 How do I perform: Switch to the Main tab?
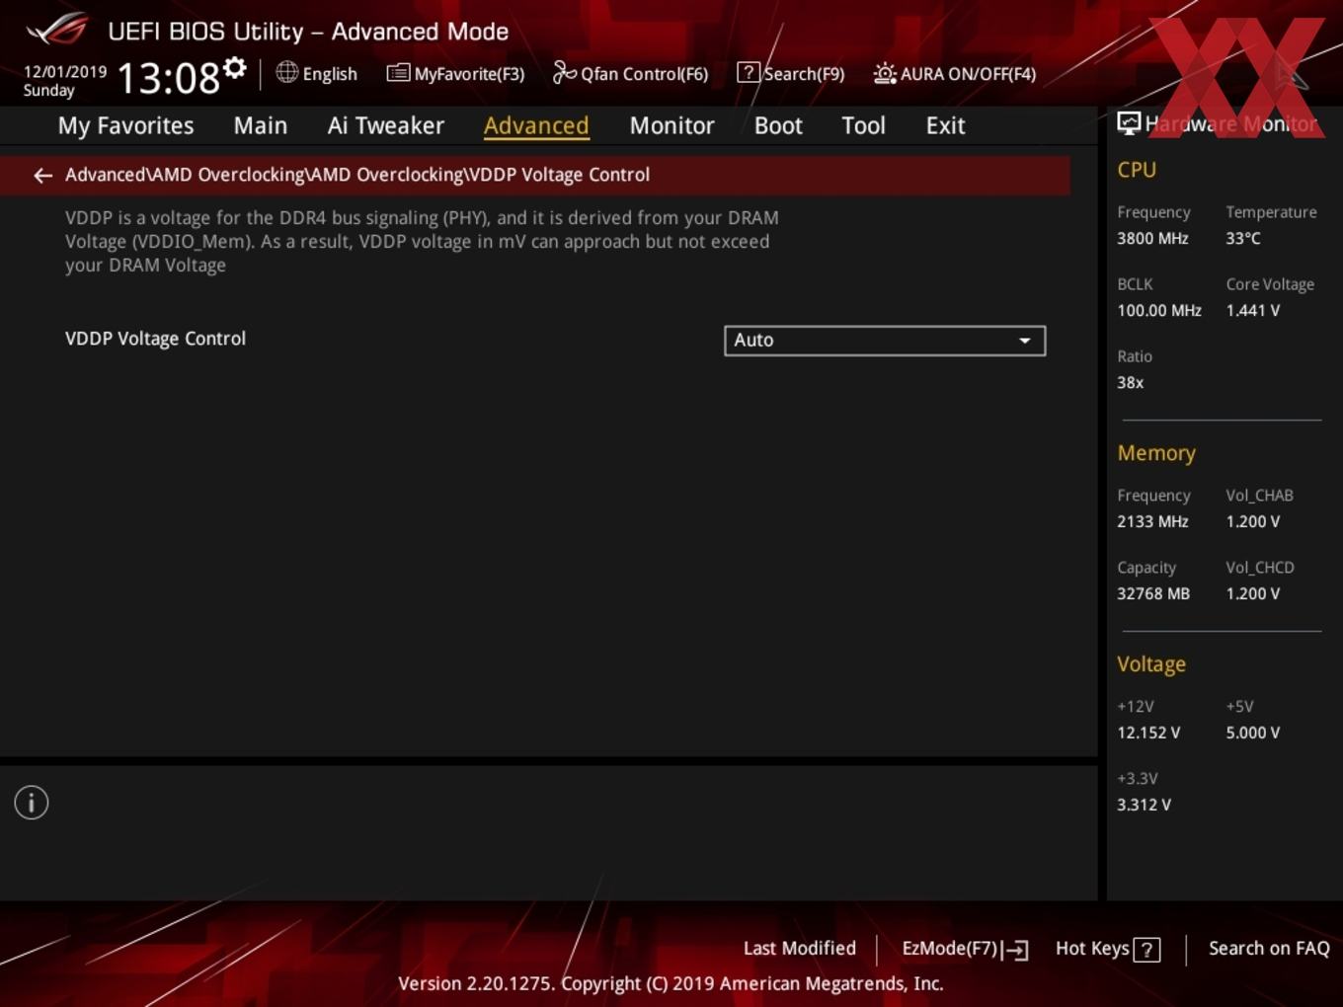point(261,125)
